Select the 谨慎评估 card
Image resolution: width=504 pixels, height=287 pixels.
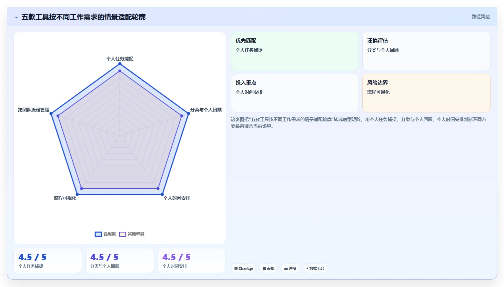426,51
